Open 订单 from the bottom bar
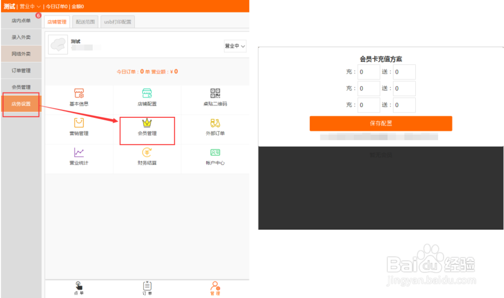 (x=147, y=288)
